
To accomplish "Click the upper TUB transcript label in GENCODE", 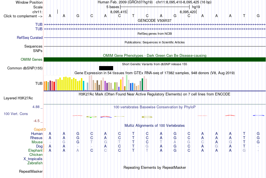I will point(39,24).
